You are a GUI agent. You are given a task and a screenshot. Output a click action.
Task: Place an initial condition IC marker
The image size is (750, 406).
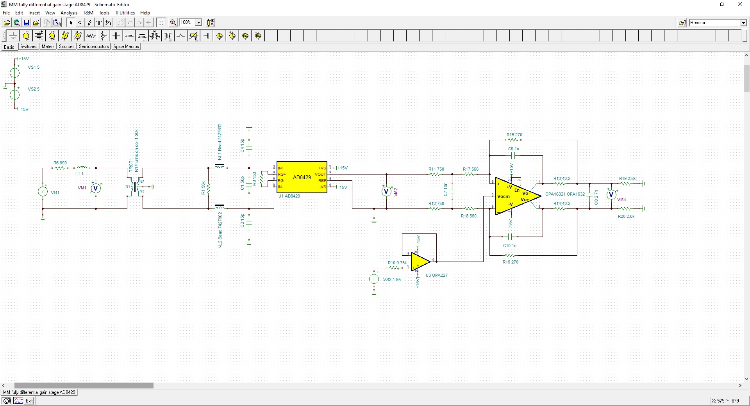[x=220, y=36]
